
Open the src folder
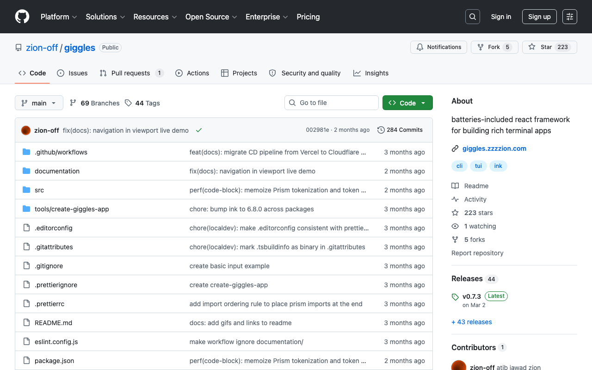[x=39, y=190]
